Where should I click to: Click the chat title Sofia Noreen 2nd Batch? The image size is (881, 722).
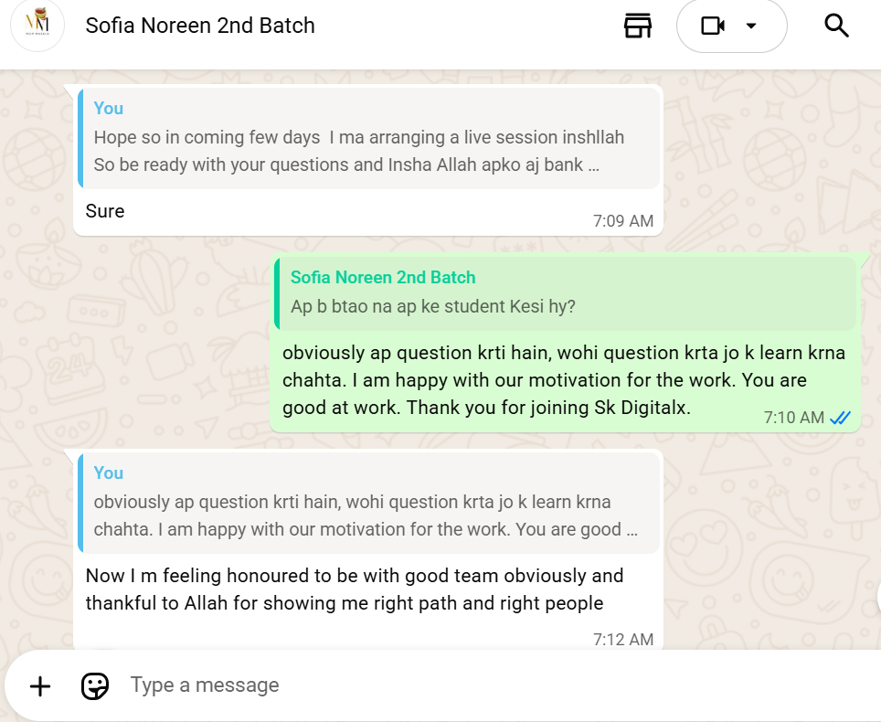[200, 26]
